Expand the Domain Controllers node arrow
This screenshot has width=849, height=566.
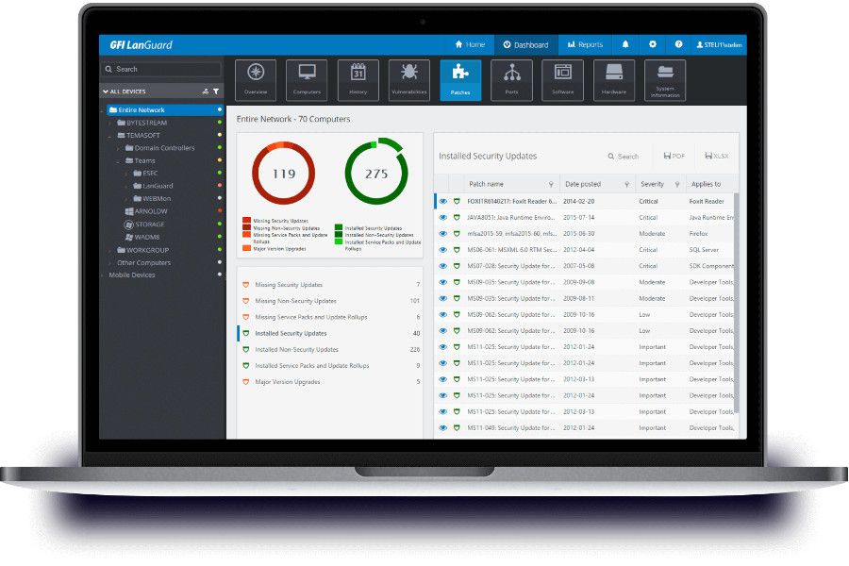pos(118,148)
